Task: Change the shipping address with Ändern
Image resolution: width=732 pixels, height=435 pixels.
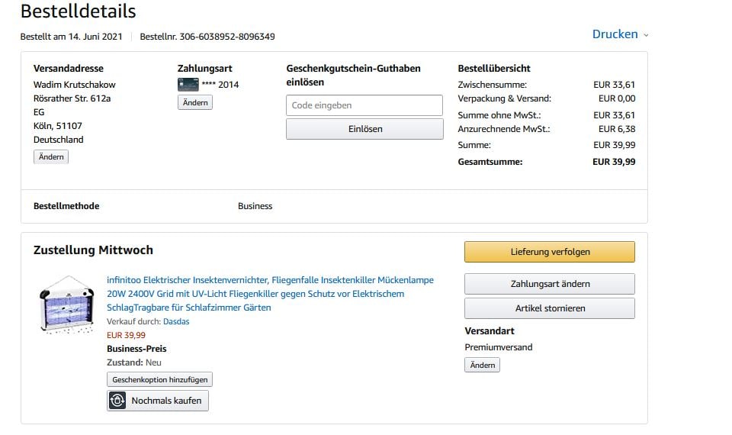Action: (x=51, y=156)
